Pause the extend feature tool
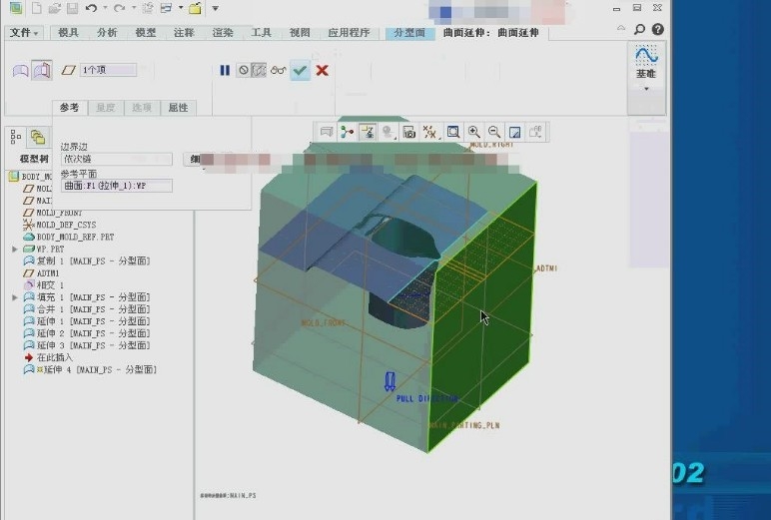This screenshot has width=771, height=520. pyautogui.click(x=225, y=70)
